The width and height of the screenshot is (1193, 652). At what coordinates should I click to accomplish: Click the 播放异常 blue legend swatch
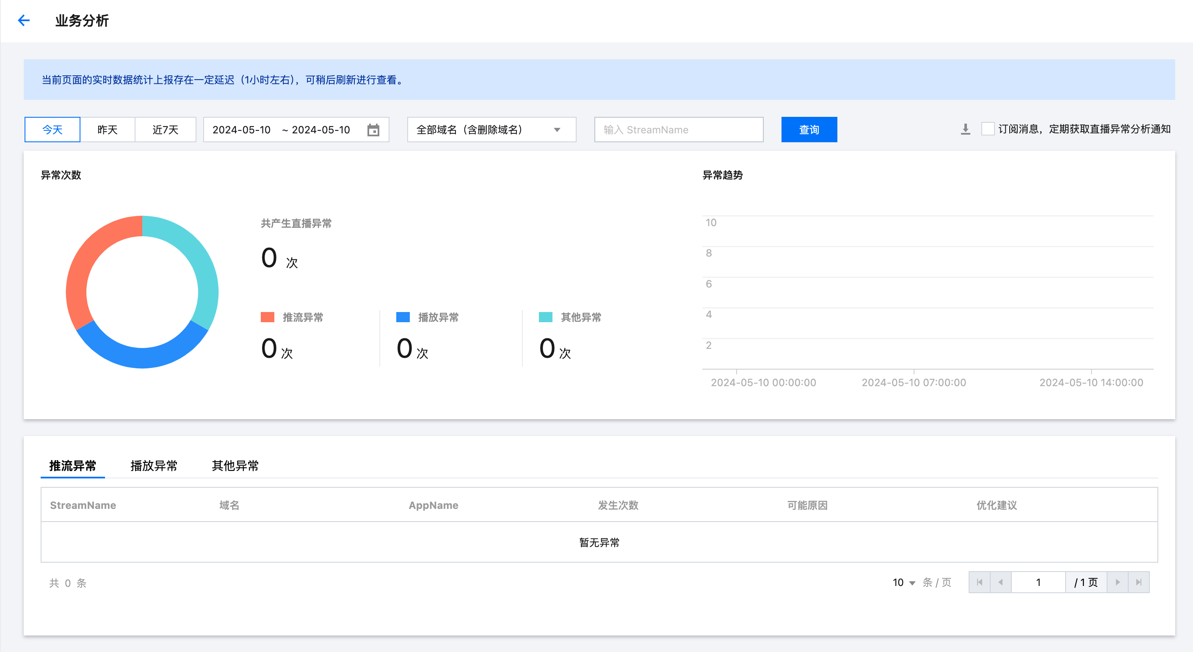[x=403, y=317]
